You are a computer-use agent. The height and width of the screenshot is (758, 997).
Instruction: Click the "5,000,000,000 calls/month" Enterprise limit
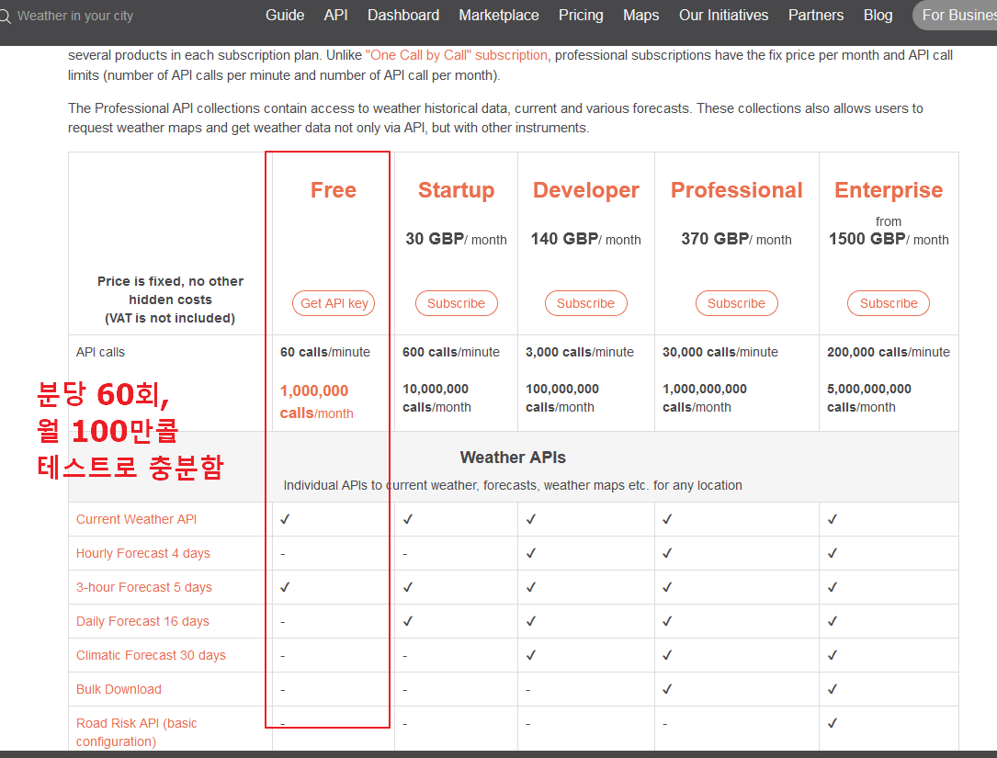pyautogui.click(x=869, y=398)
